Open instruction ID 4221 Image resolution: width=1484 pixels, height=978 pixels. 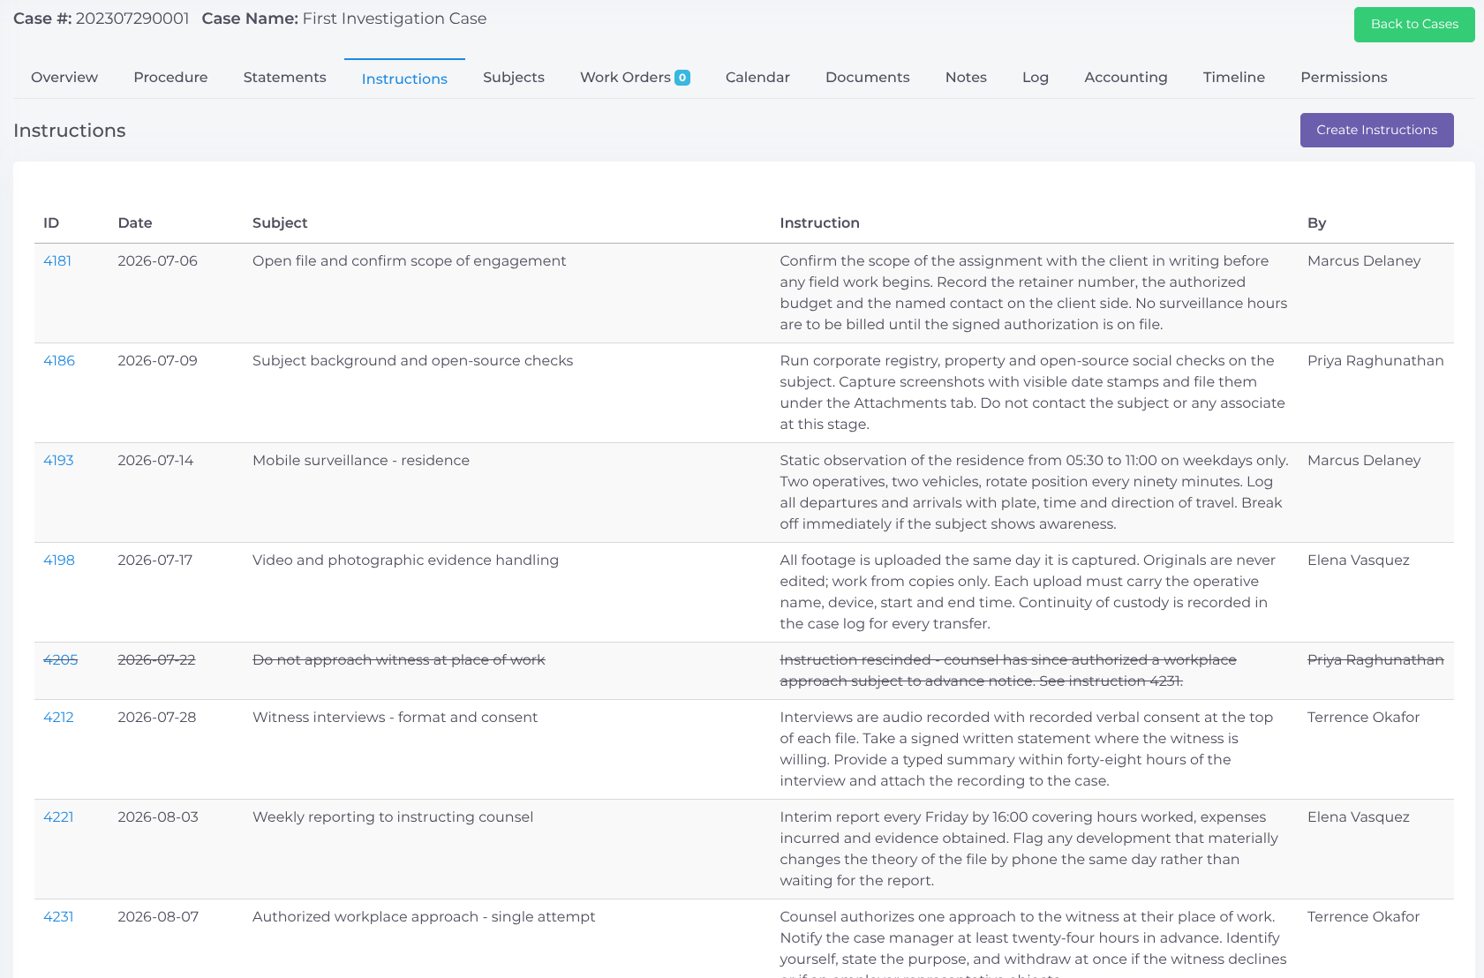[x=58, y=817]
